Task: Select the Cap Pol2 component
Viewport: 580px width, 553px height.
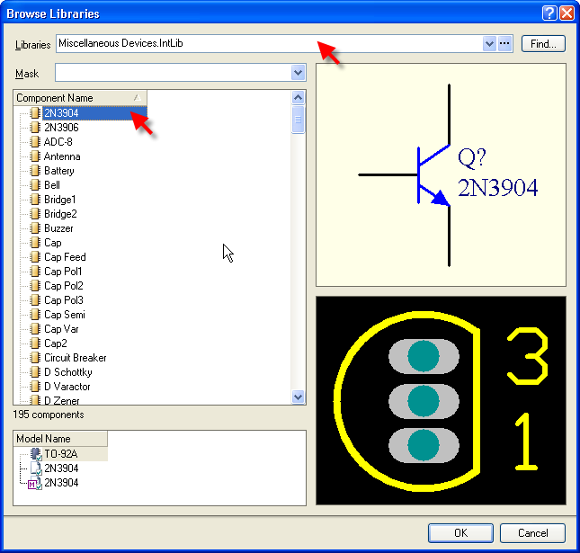Action: (63, 286)
